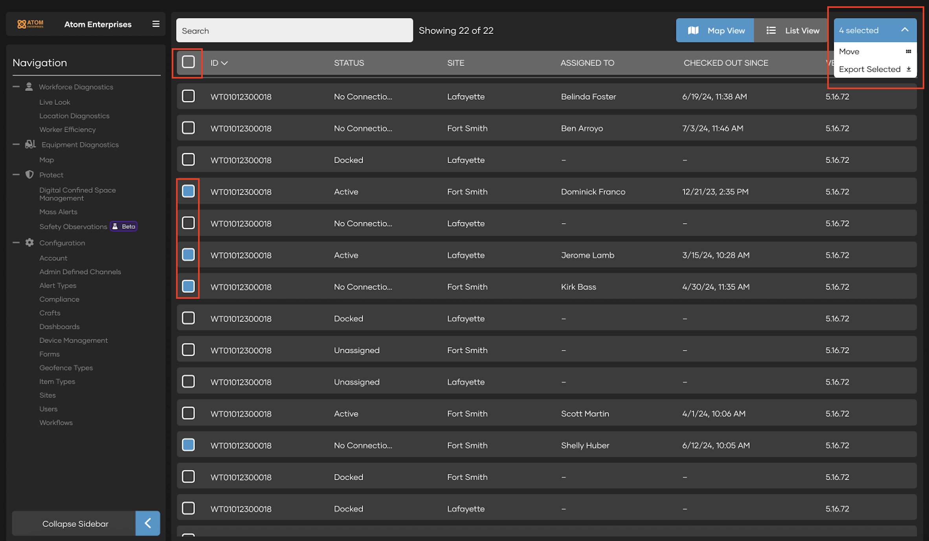Screen dimensions: 929x541
Task: Go to Compliance
Action: (x=59, y=299)
